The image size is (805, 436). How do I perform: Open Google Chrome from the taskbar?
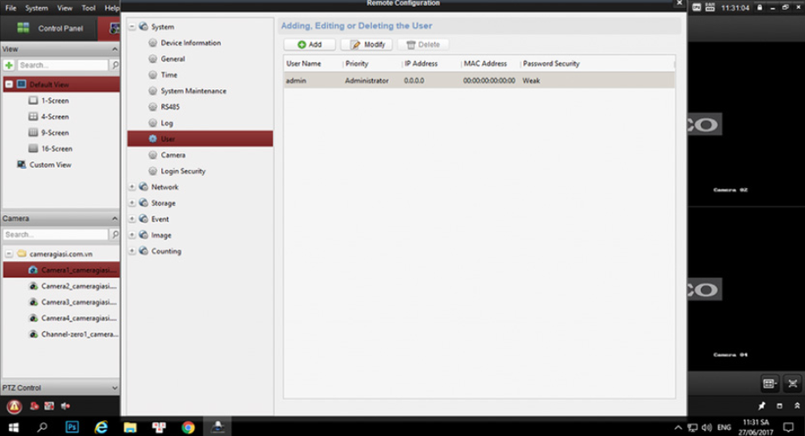[188, 427]
